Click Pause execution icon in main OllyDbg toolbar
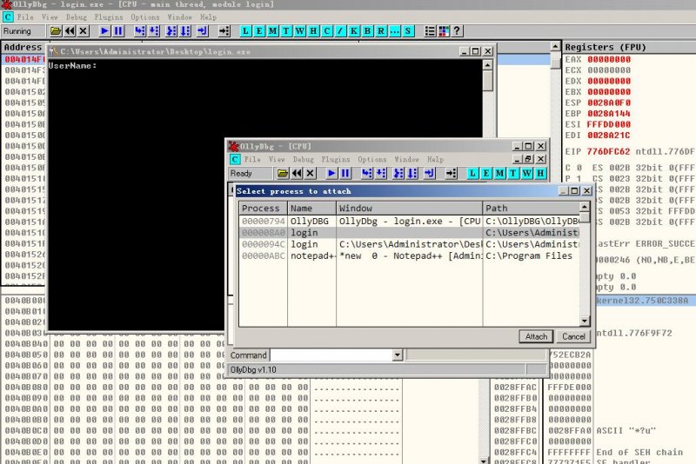 click(x=118, y=31)
